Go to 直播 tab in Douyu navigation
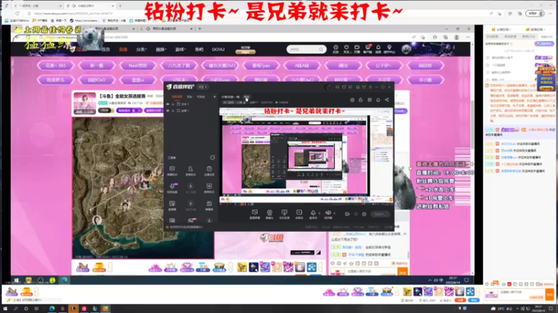 pyautogui.click(x=123, y=49)
